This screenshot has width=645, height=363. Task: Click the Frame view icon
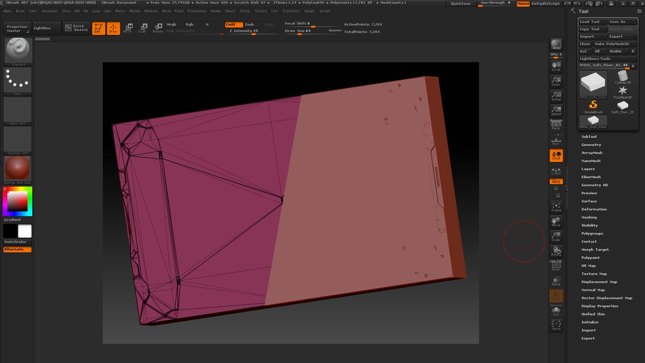pos(556,207)
